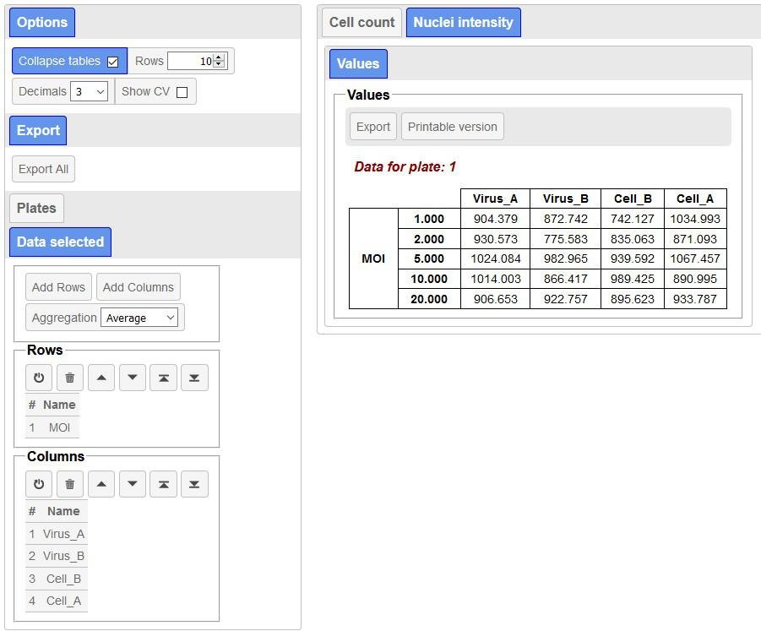The image size is (761, 631).
Task: Click the Add Columns button
Action: [x=139, y=287]
